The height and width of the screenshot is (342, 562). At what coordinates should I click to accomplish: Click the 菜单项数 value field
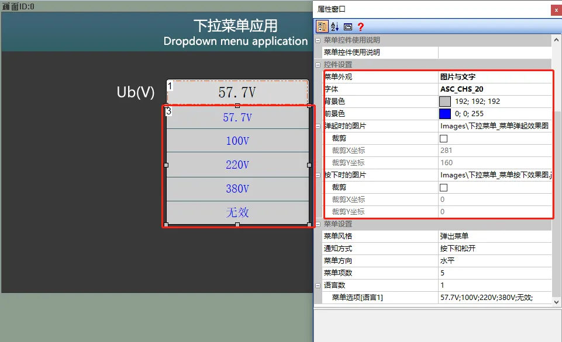468,273
